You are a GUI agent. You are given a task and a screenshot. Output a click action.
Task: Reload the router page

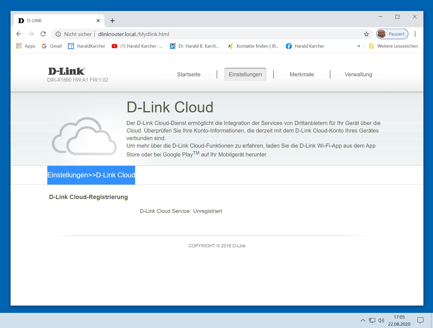43,34
